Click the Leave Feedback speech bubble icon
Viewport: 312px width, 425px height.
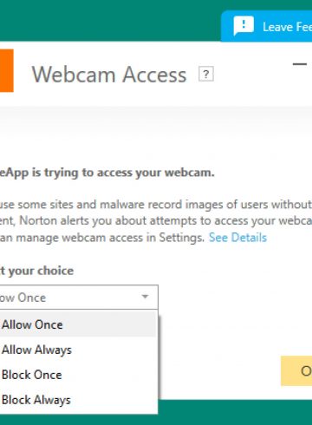click(x=244, y=26)
